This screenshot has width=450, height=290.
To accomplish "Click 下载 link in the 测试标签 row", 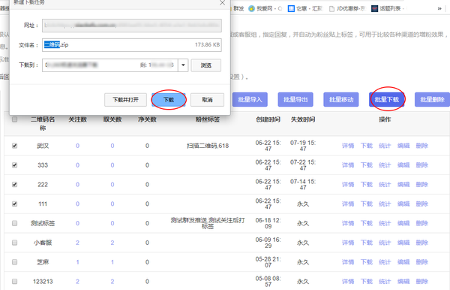I will [x=367, y=223].
